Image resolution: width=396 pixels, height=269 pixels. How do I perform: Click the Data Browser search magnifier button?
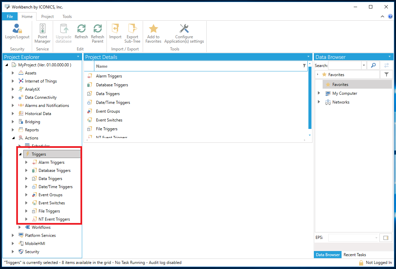coord(373,65)
